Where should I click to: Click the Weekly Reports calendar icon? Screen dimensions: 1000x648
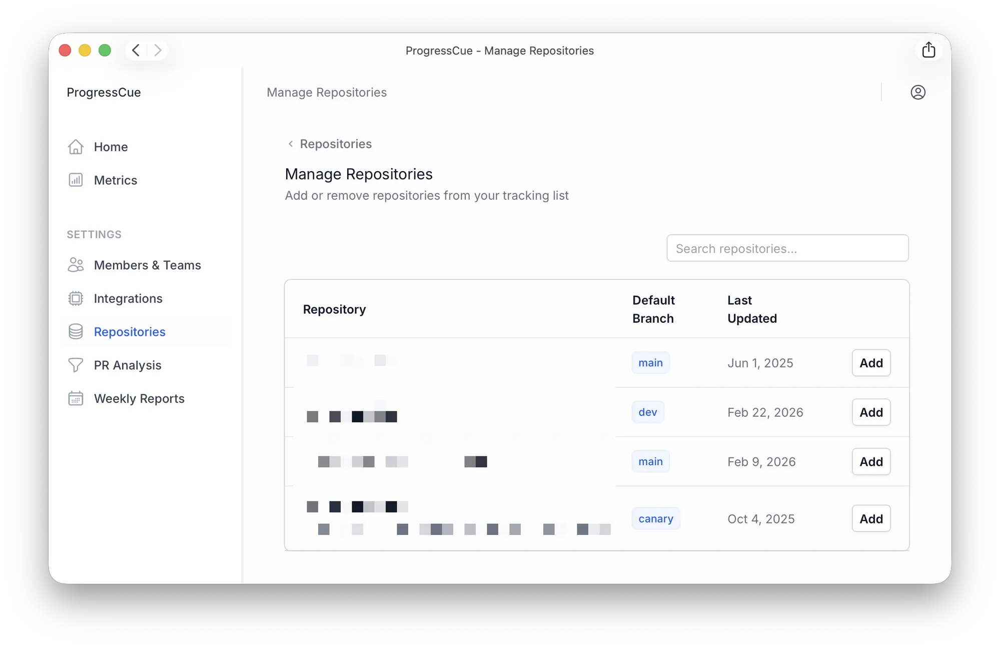click(75, 398)
